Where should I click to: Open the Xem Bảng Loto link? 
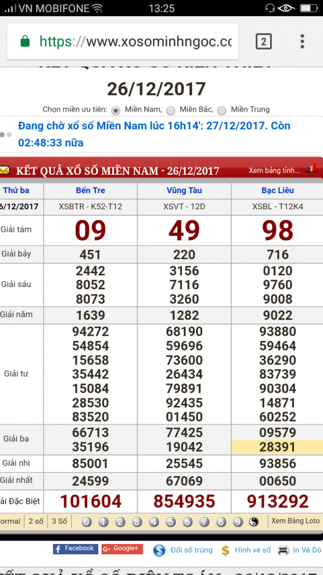coord(295,521)
